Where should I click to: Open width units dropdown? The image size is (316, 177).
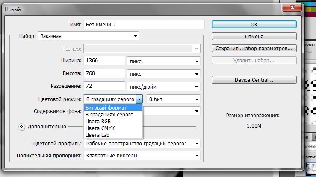pos(164,61)
